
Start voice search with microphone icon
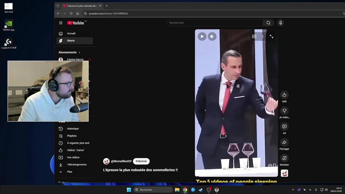click(281, 23)
